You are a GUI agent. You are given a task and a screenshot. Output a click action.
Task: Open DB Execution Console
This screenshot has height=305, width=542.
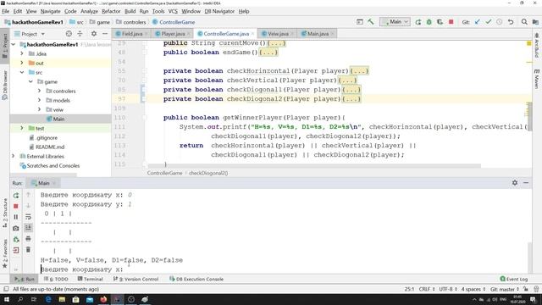pyautogui.click(x=196, y=279)
